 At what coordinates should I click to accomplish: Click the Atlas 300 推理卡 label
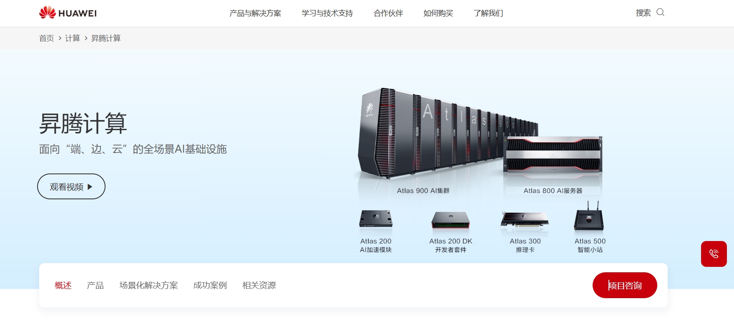click(x=525, y=245)
